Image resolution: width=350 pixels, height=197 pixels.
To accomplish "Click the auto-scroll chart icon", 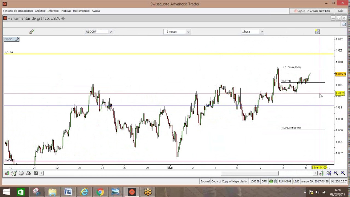I will point(322,173).
